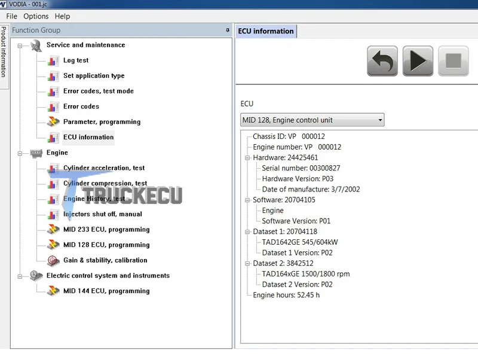Viewport: 478px width, 359px height.
Task: Click Electric control system and instruments label
Action: tap(108, 276)
